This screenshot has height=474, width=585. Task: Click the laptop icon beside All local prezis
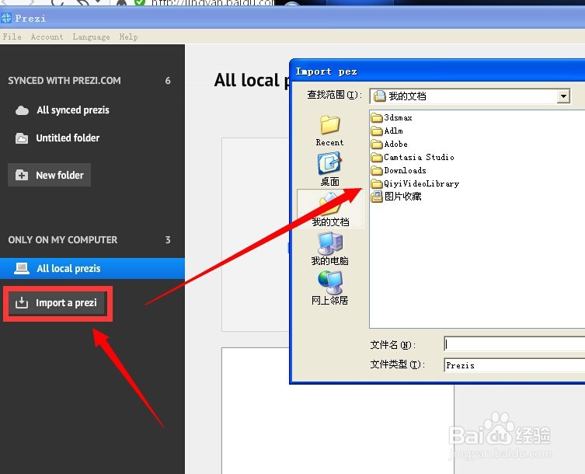tap(22, 268)
